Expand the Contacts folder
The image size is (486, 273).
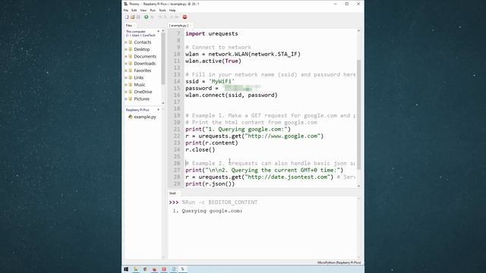point(126,42)
